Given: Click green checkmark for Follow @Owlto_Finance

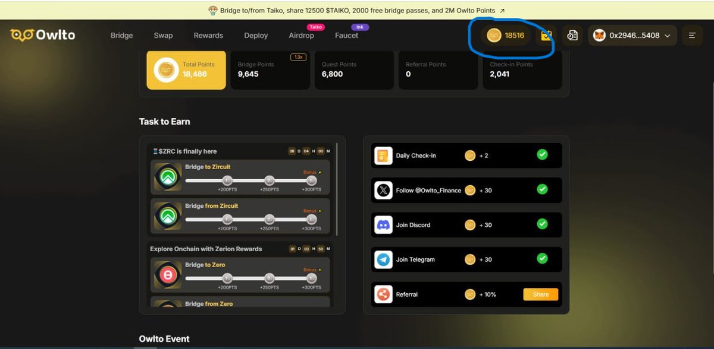Looking at the screenshot, I should [542, 189].
